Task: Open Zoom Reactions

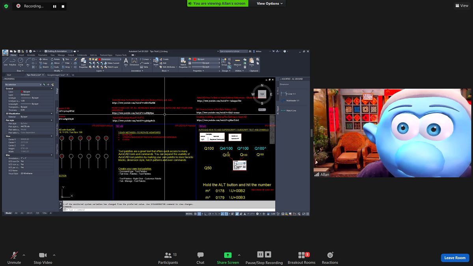Action: pyautogui.click(x=330, y=258)
